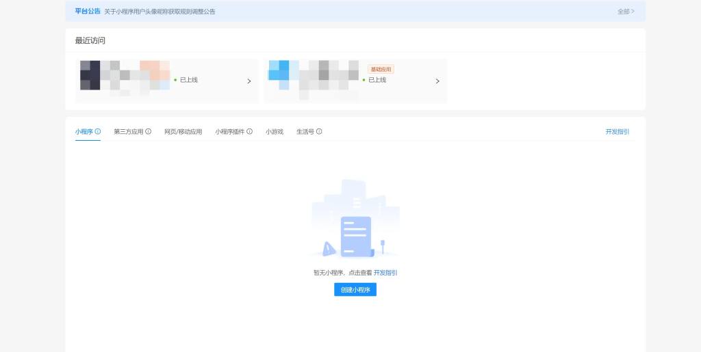Viewport: 701px width, 352px height.
Task: Click info icon next to 小程序插件 tab
Action: pos(250,131)
